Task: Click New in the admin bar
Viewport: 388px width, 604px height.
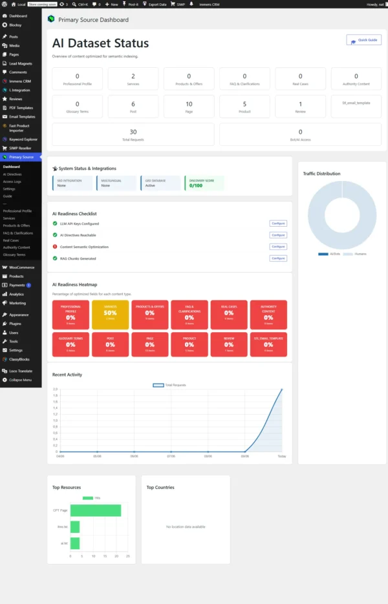Action: (x=112, y=5)
